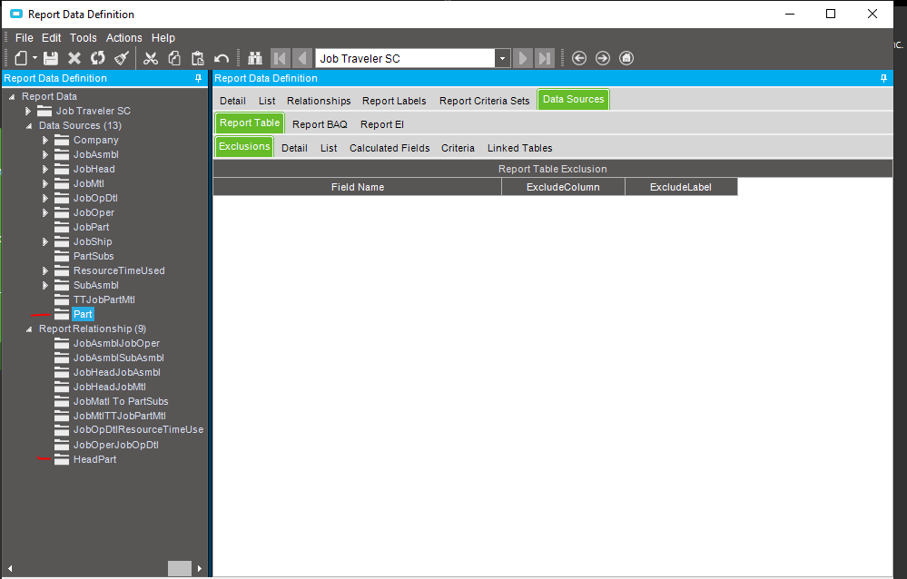The width and height of the screenshot is (907, 579).
Task: Open the Criteria tab
Action: 458,148
